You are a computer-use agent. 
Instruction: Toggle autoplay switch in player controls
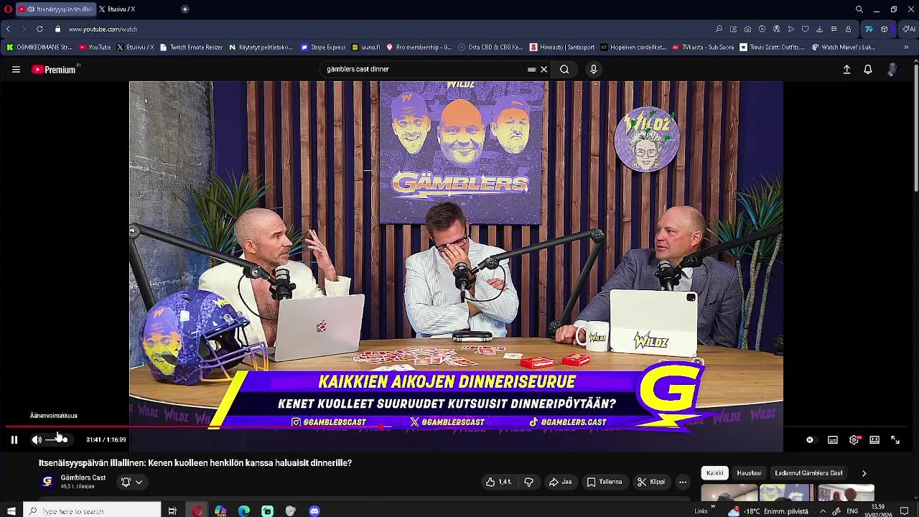(x=809, y=440)
